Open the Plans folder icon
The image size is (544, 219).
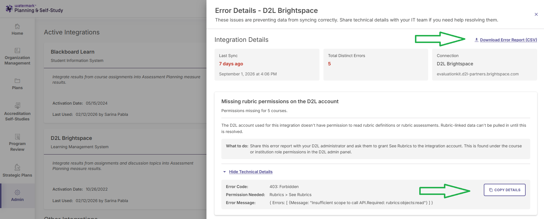pos(17,81)
